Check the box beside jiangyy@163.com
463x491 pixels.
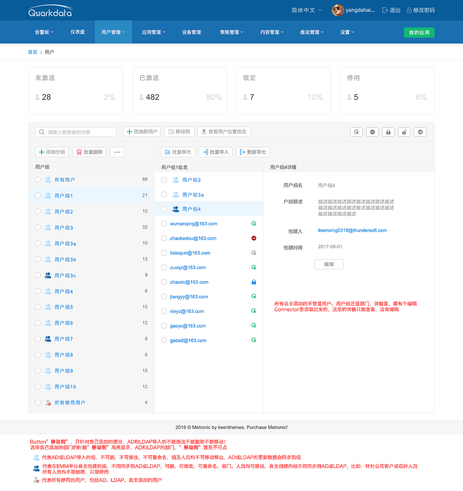tap(164, 297)
